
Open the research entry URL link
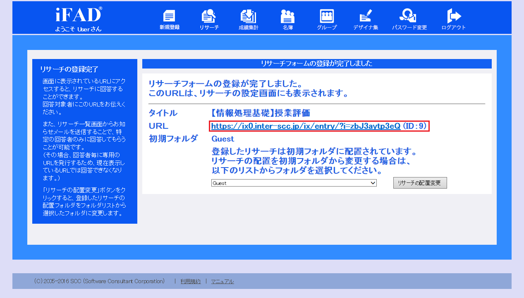(x=306, y=126)
